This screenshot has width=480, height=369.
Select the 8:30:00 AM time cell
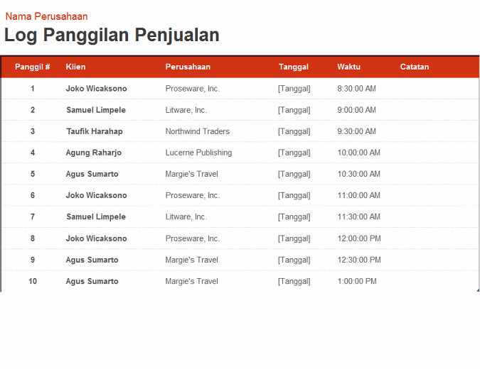[356, 89]
